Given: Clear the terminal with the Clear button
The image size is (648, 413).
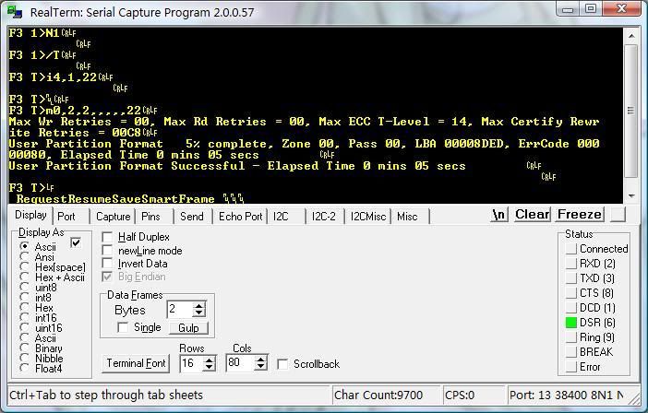Looking at the screenshot, I should pyautogui.click(x=532, y=215).
